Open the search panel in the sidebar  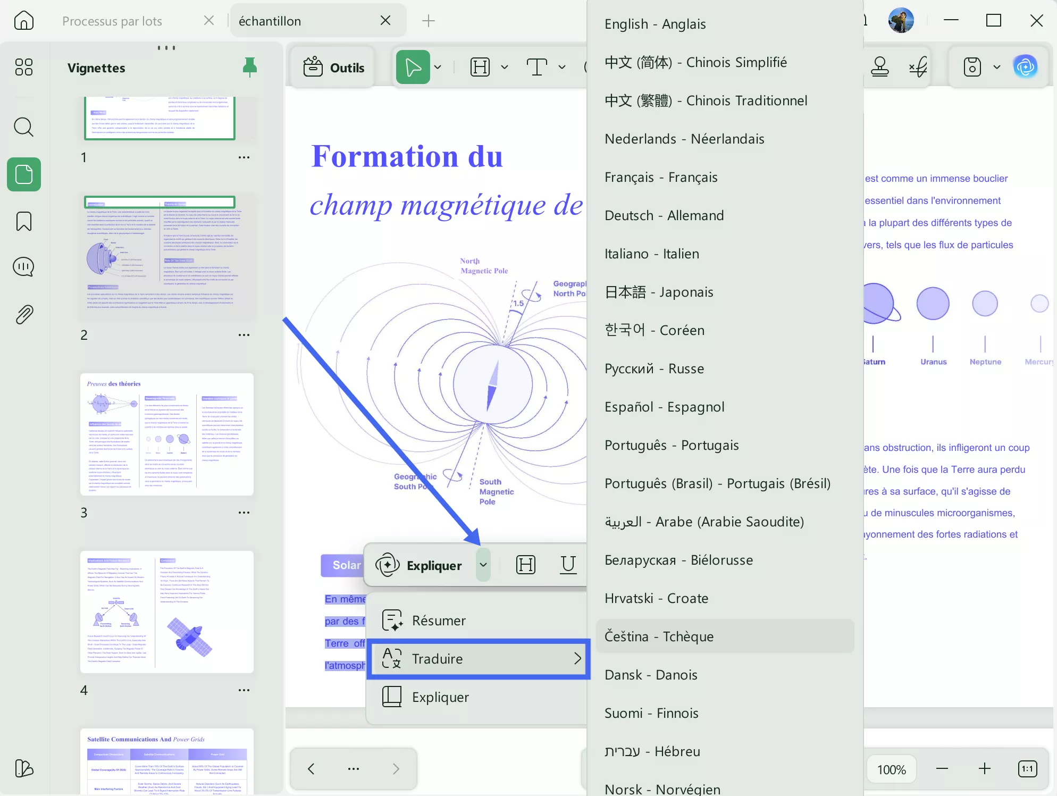click(x=23, y=127)
